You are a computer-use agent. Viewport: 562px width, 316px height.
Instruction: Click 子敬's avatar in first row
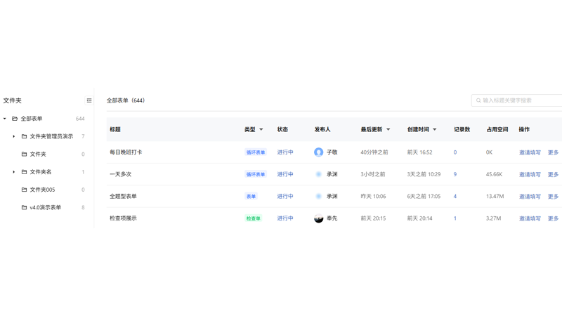[319, 152]
